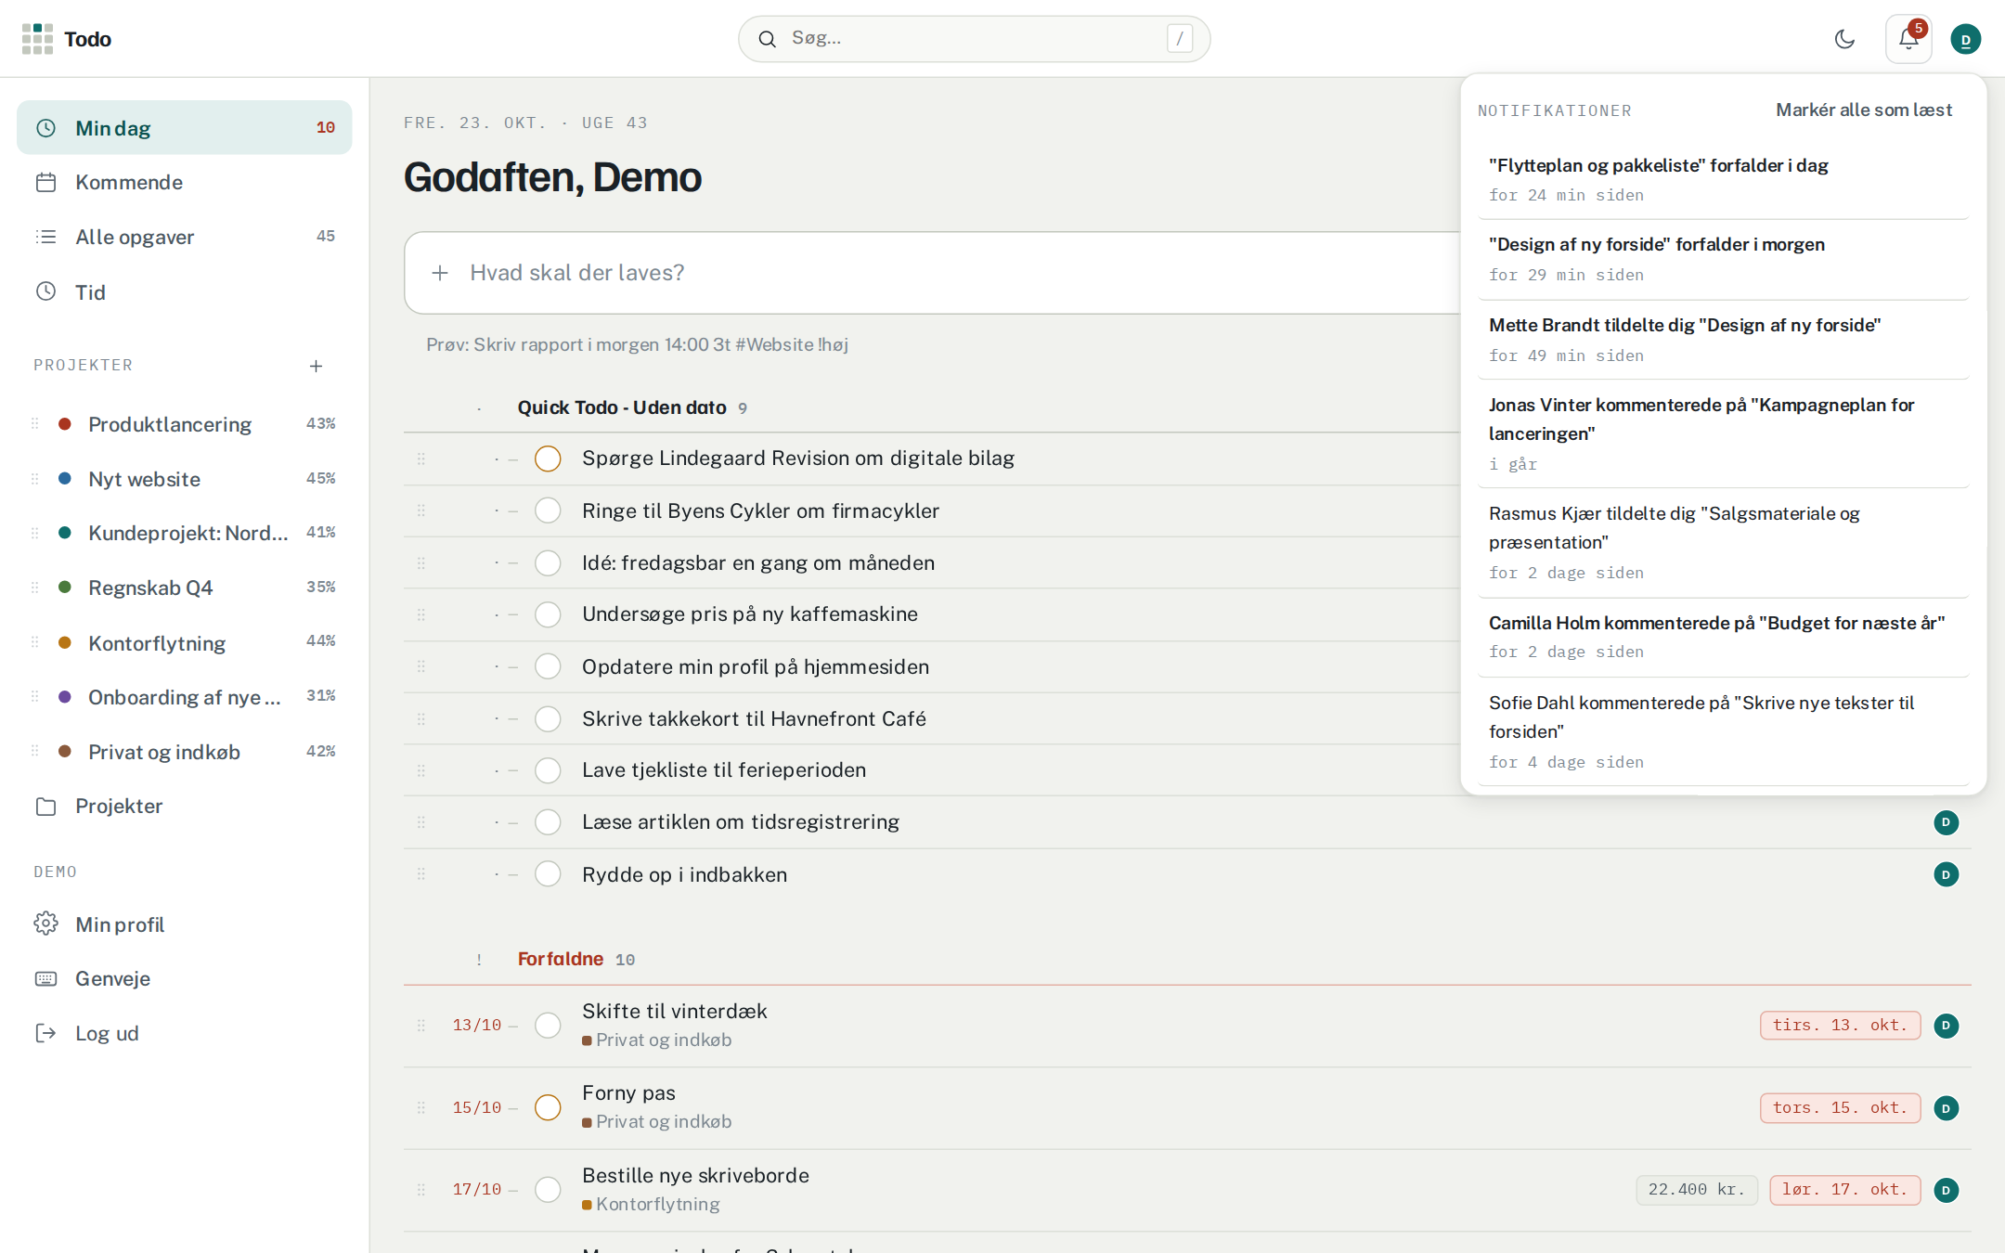Click the drag handle of Forny pas task
Screen dimensions: 2005x1253
click(x=421, y=1107)
